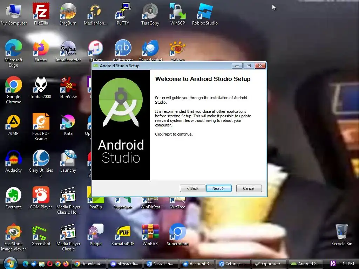The height and width of the screenshot is (269, 359).
Task: Select the Supermium desktop shortcut
Action: pos(177,235)
